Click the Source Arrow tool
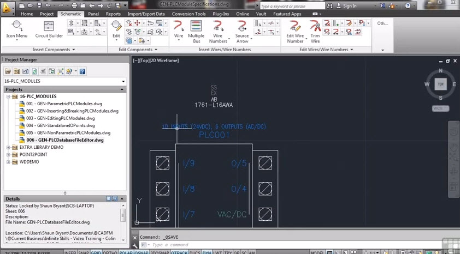 (x=242, y=32)
